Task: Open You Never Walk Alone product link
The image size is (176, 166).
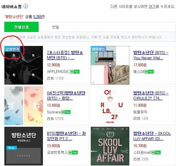Action: [x=151, y=55]
